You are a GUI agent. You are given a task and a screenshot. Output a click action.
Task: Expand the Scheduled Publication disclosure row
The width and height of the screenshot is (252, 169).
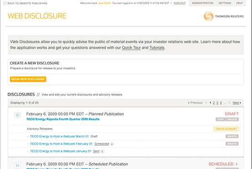point(17,165)
